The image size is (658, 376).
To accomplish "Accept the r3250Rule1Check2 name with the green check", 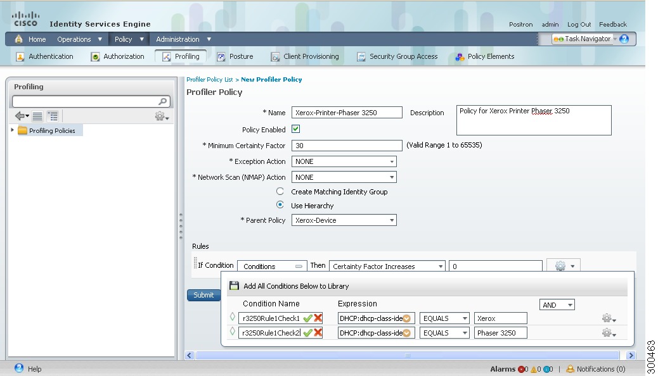I will [307, 333].
